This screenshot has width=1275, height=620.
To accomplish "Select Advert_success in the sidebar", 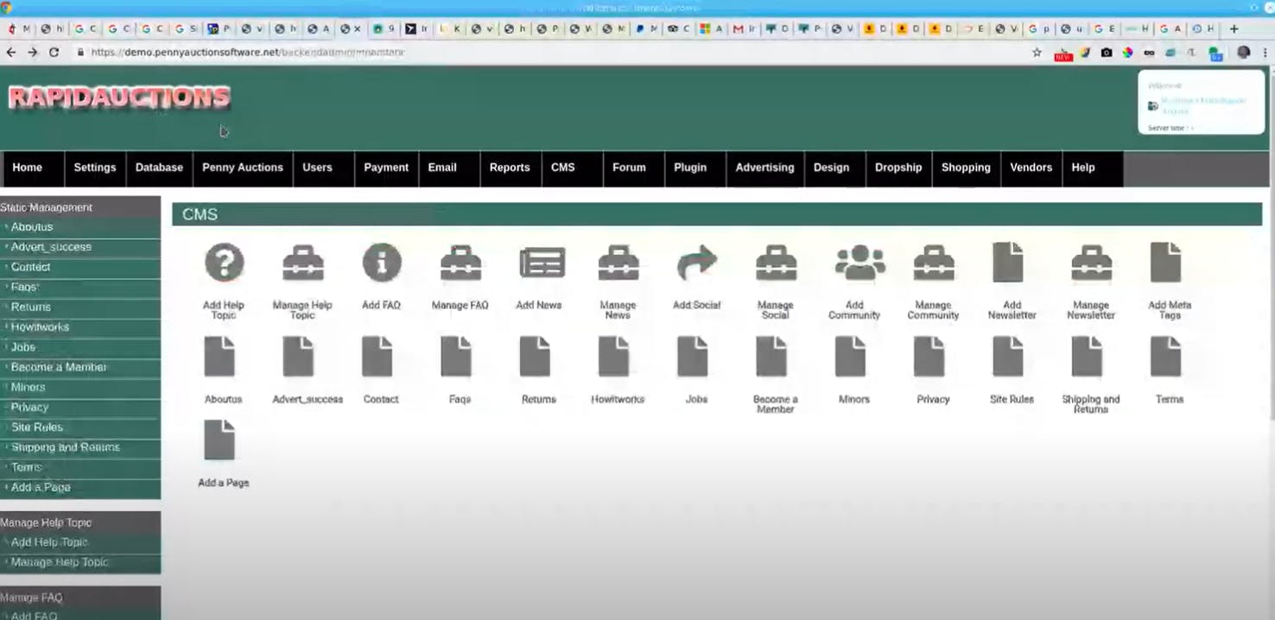I will 51,247.
